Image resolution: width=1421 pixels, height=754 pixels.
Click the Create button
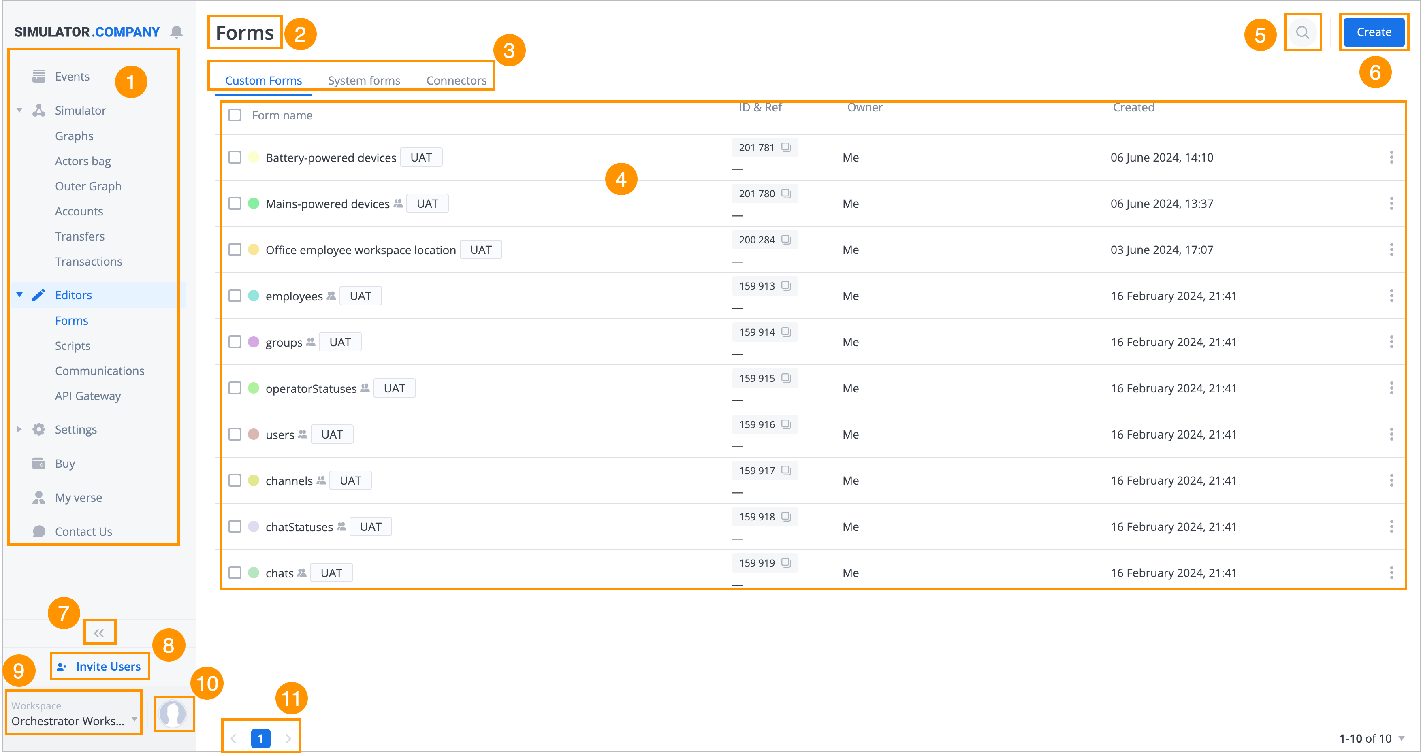(1374, 32)
